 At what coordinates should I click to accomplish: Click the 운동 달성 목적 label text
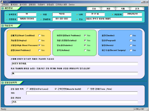tap(17, 89)
